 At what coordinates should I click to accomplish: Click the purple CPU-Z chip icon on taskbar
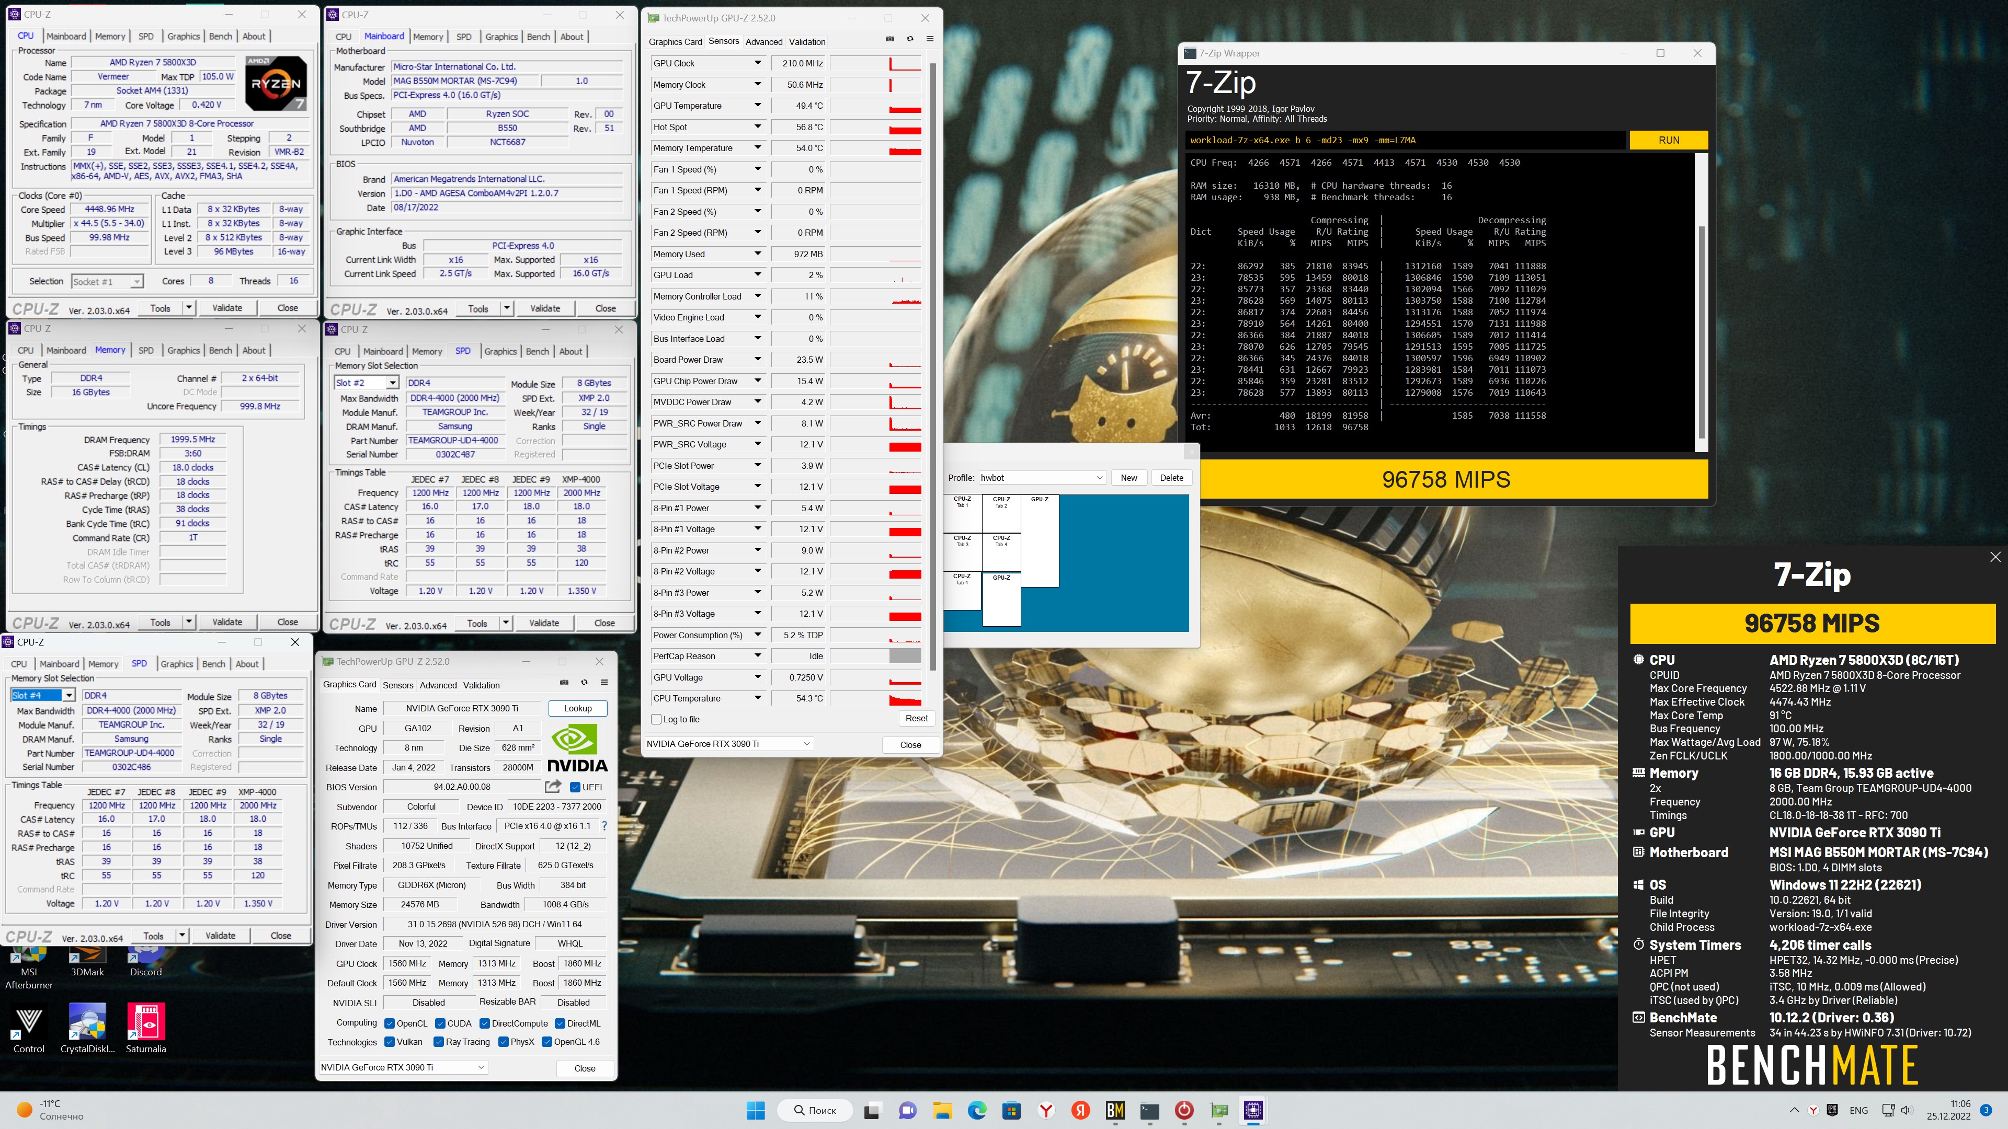(x=1253, y=1110)
